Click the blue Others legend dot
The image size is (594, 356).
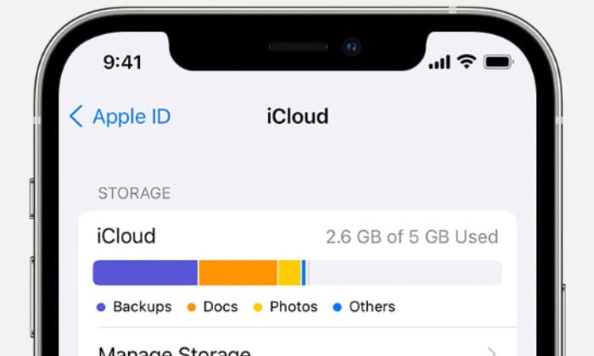(x=337, y=307)
